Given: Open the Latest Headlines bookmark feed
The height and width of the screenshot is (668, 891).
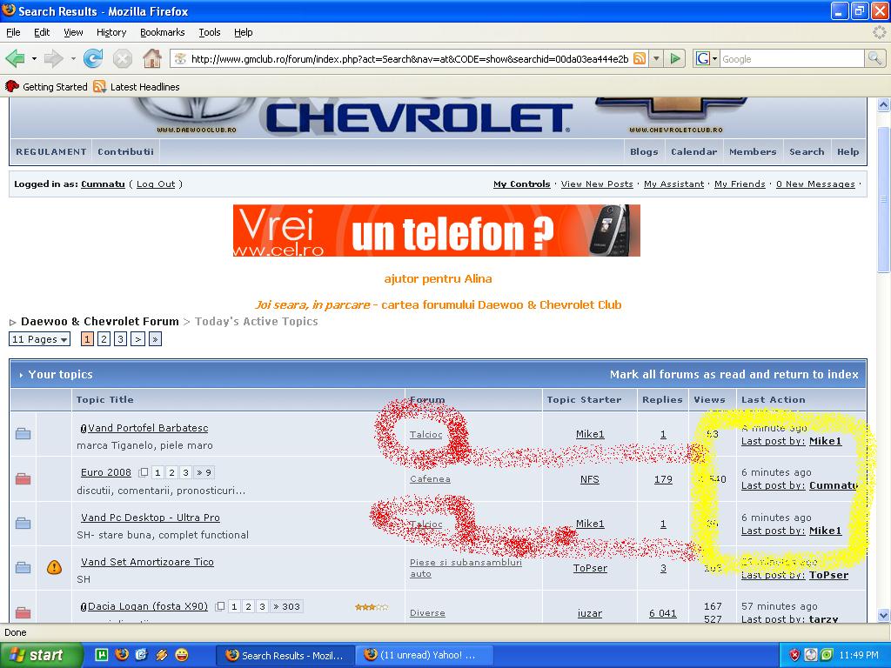Looking at the screenshot, I should click(137, 87).
